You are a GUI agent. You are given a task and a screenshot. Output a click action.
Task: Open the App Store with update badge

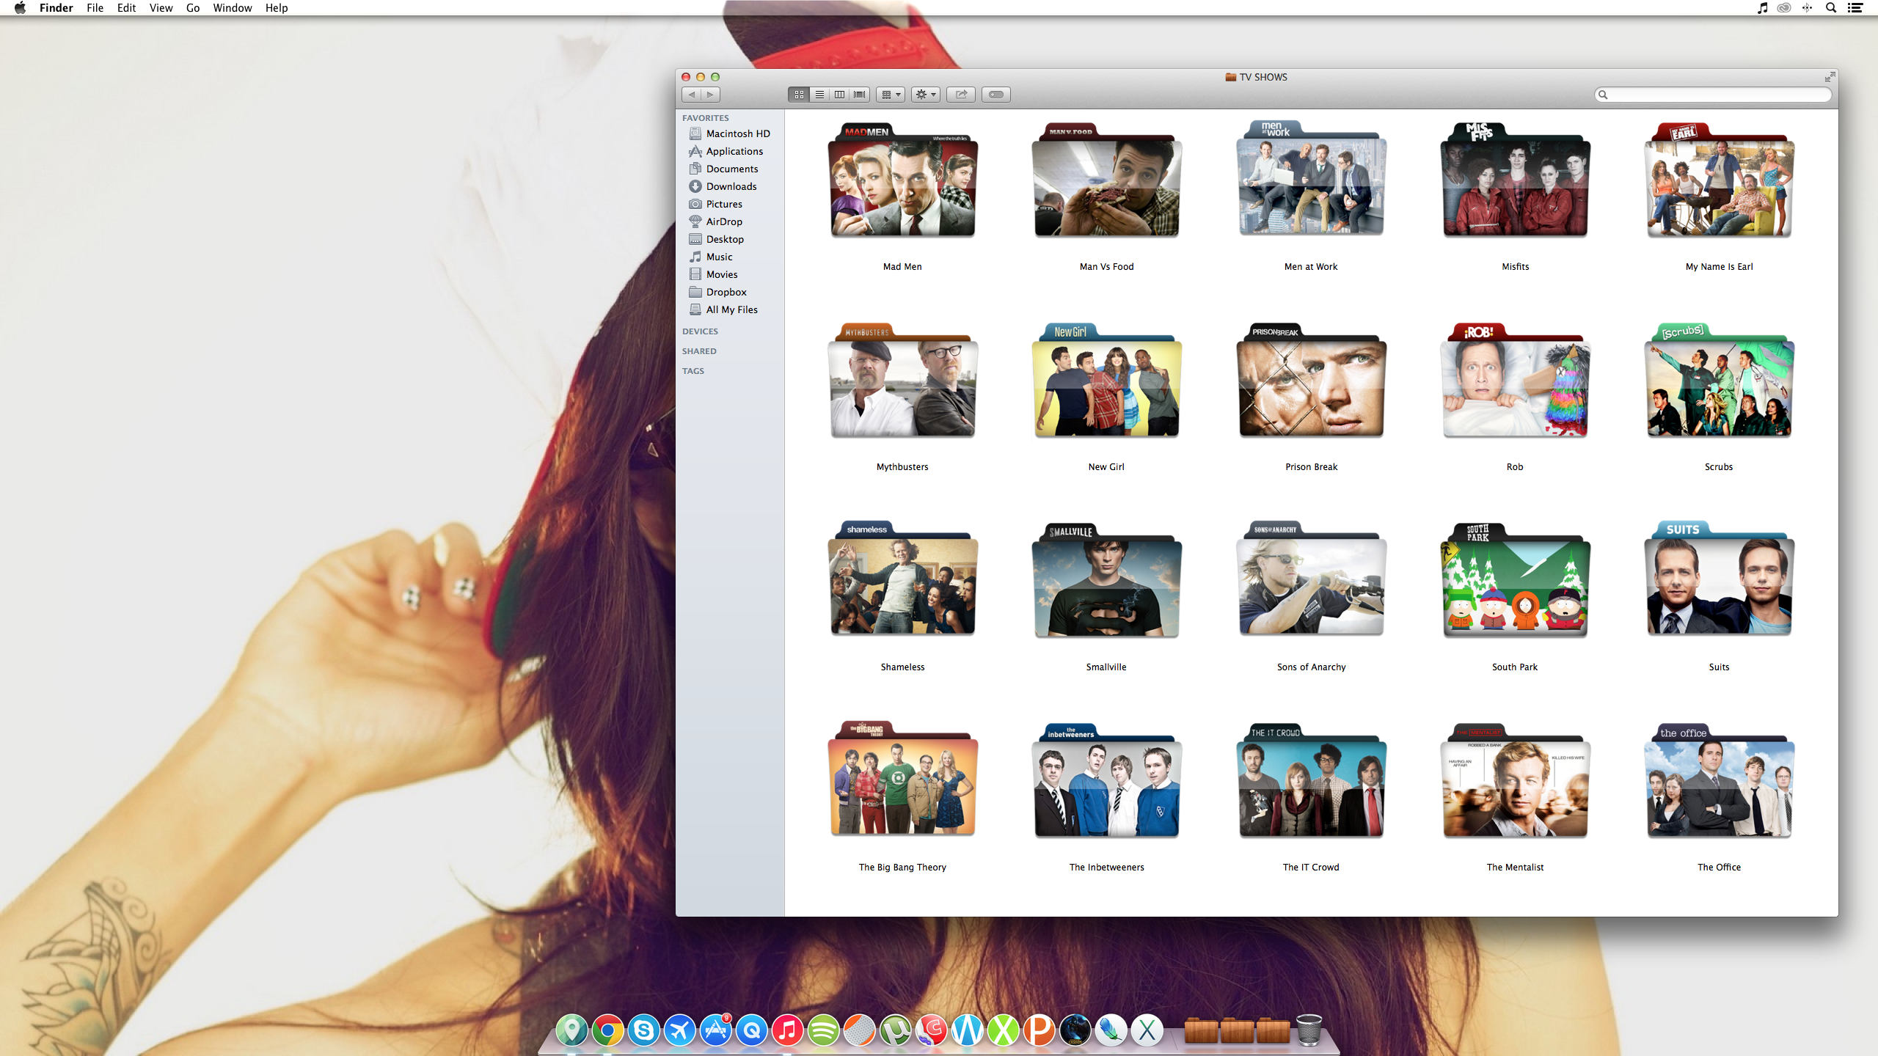(x=715, y=1030)
